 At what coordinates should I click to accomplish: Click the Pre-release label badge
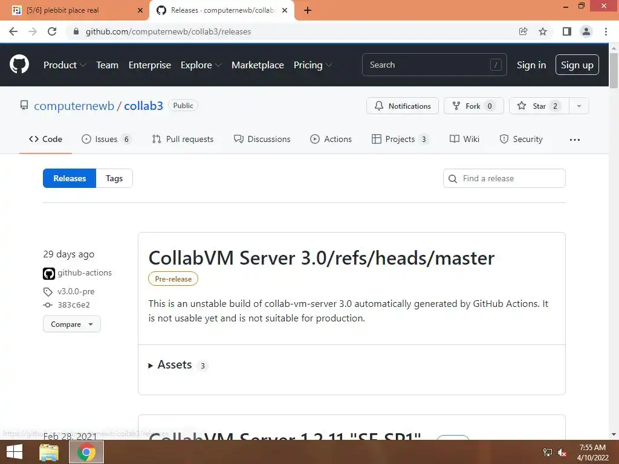pyautogui.click(x=173, y=279)
